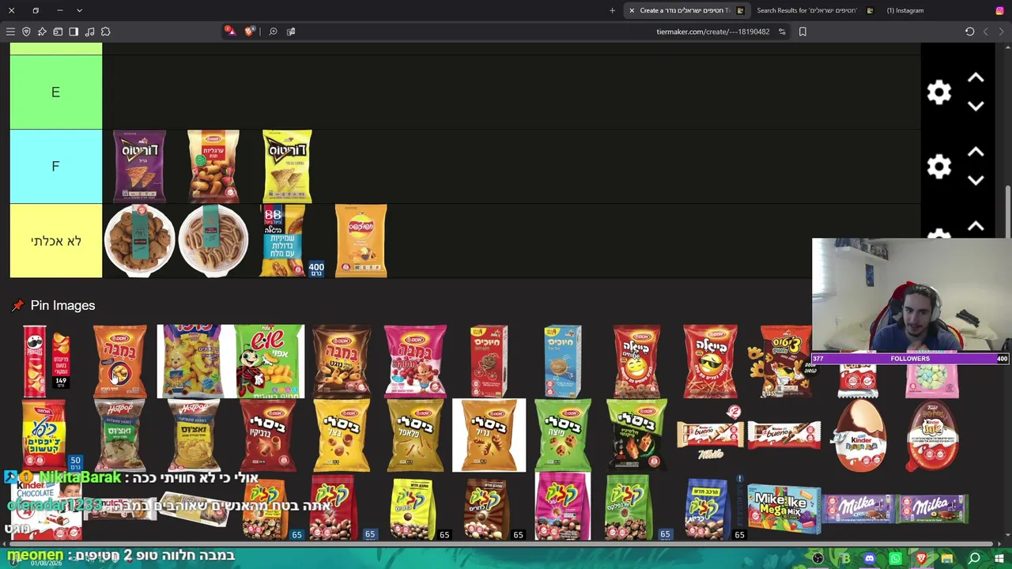The width and height of the screenshot is (1012, 569).
Task: Open WhatsApp from the taskbar
Action: coord(896,559)
